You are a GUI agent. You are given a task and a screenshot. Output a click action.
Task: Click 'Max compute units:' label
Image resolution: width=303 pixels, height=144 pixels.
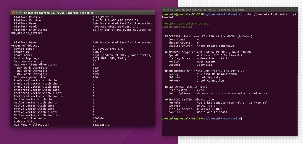[x=29, y=61]
